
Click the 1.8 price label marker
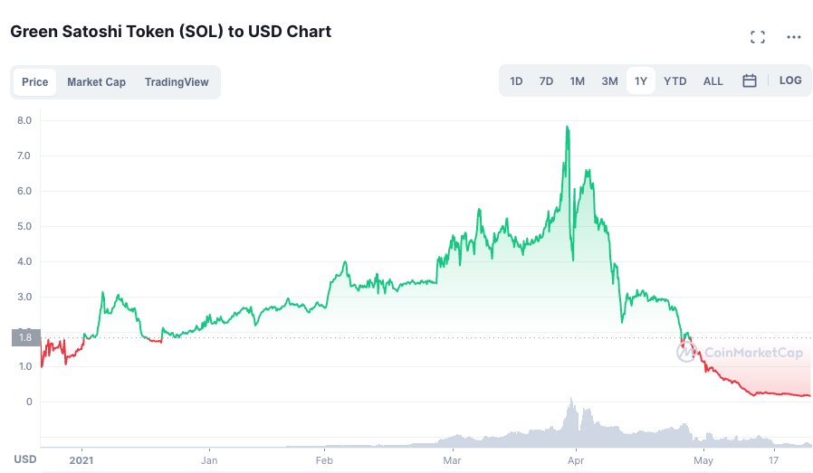click(24, 338)
